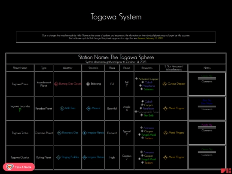Select the Flora column header
The image size is (232, 174).
click(112, 68)
